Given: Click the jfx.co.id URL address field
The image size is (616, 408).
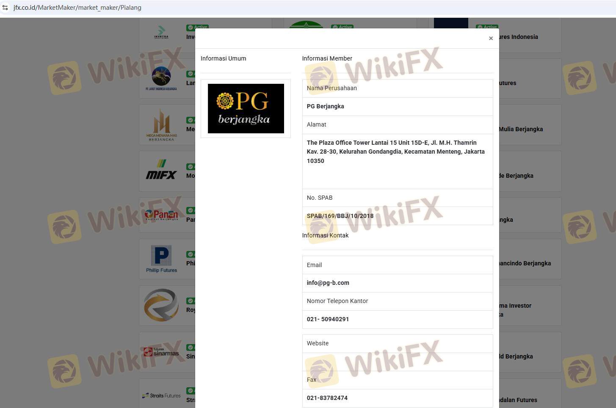Looking at the screenshot, I should point(77,8).
